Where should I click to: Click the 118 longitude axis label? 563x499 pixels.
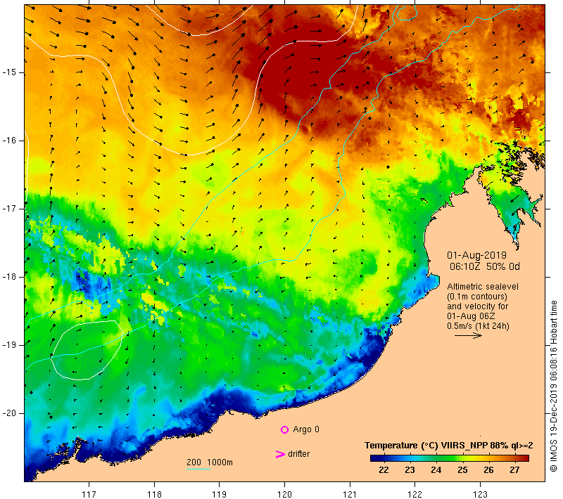click(154, 494)
